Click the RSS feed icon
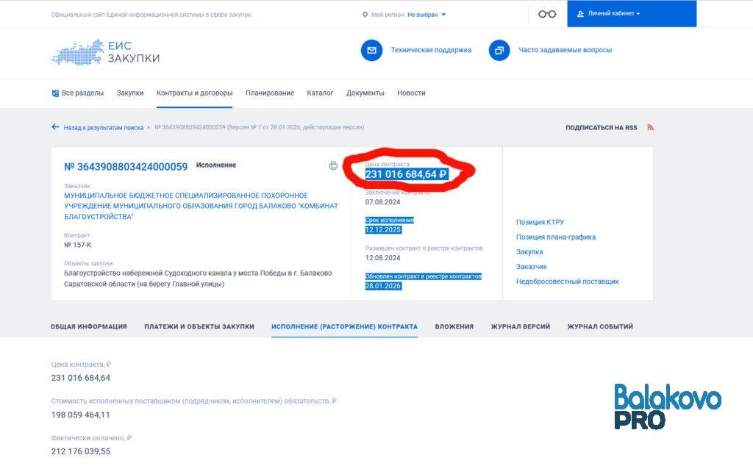The width and height of the screenshot is (753, 469). [650, 126]
